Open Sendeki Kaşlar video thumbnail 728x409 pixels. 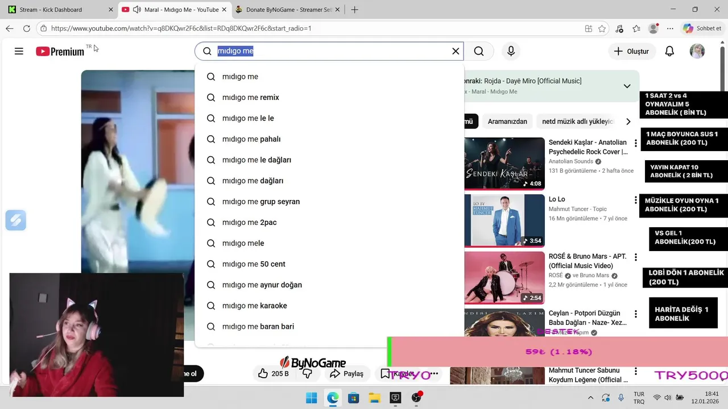504,163
